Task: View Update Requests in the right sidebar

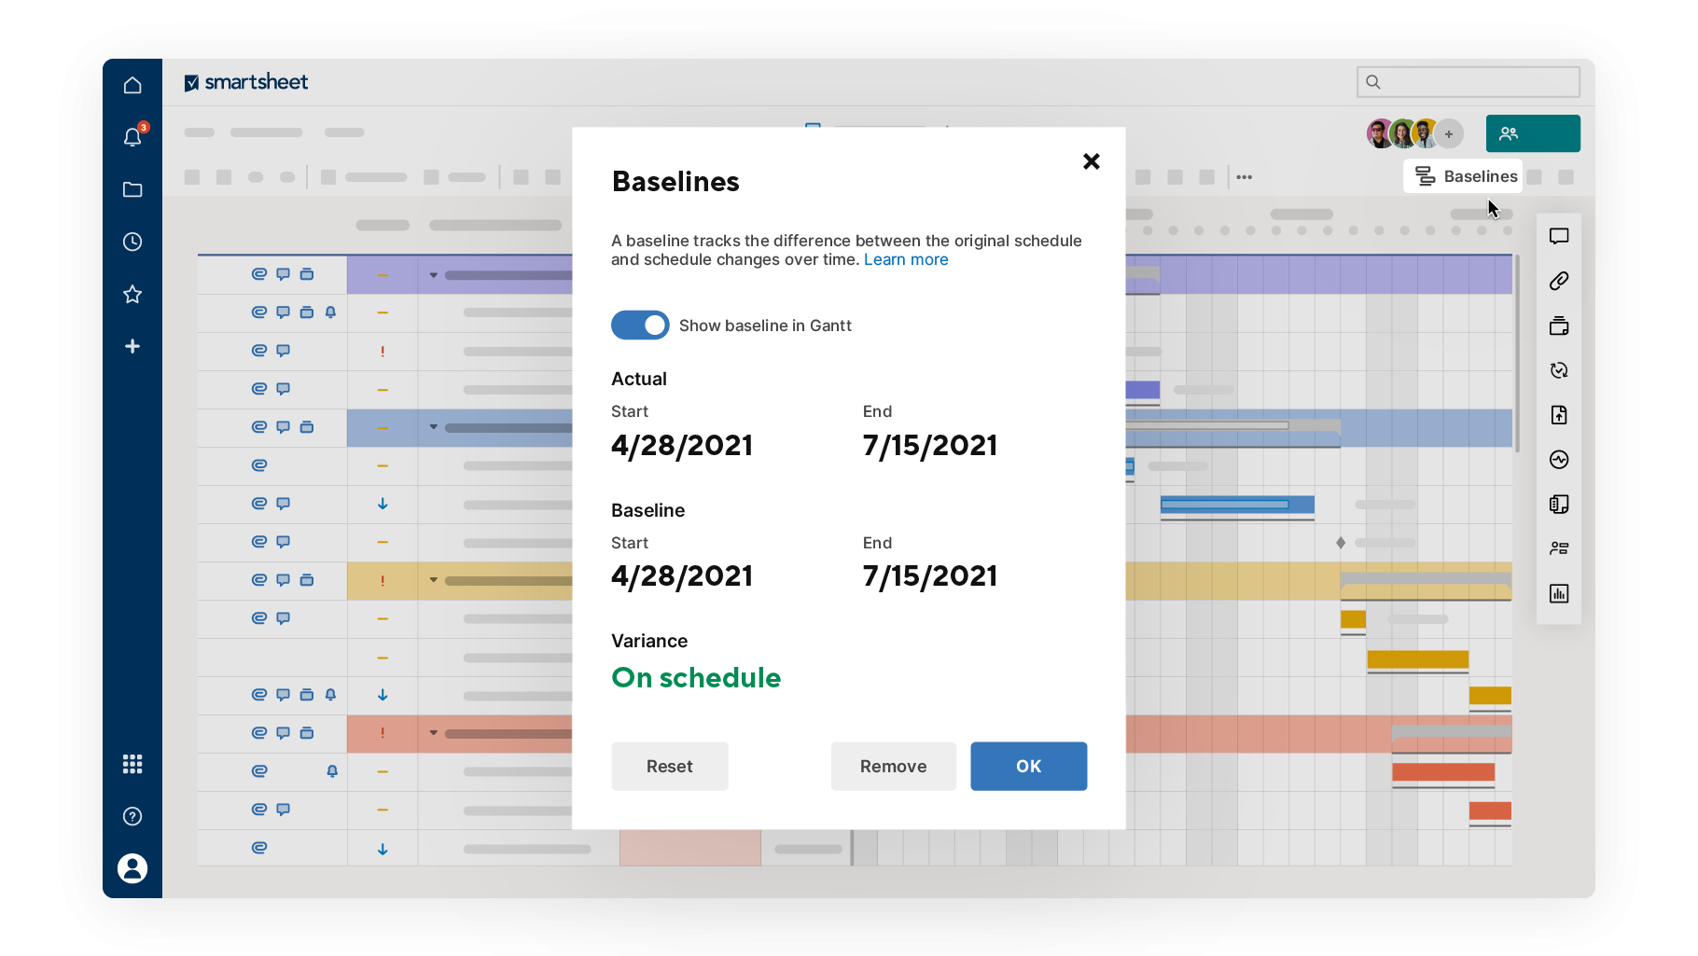Action: pyautogui.click(x=1559, y=370)
